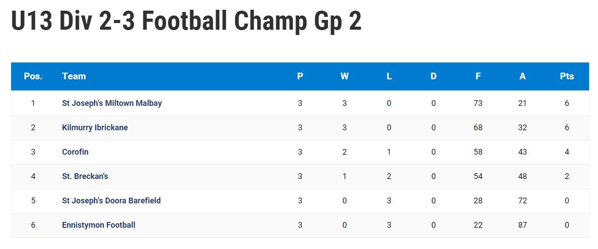Click the P played column header
The height and width of the screenshot is (249, 598).
pos(300,76)
